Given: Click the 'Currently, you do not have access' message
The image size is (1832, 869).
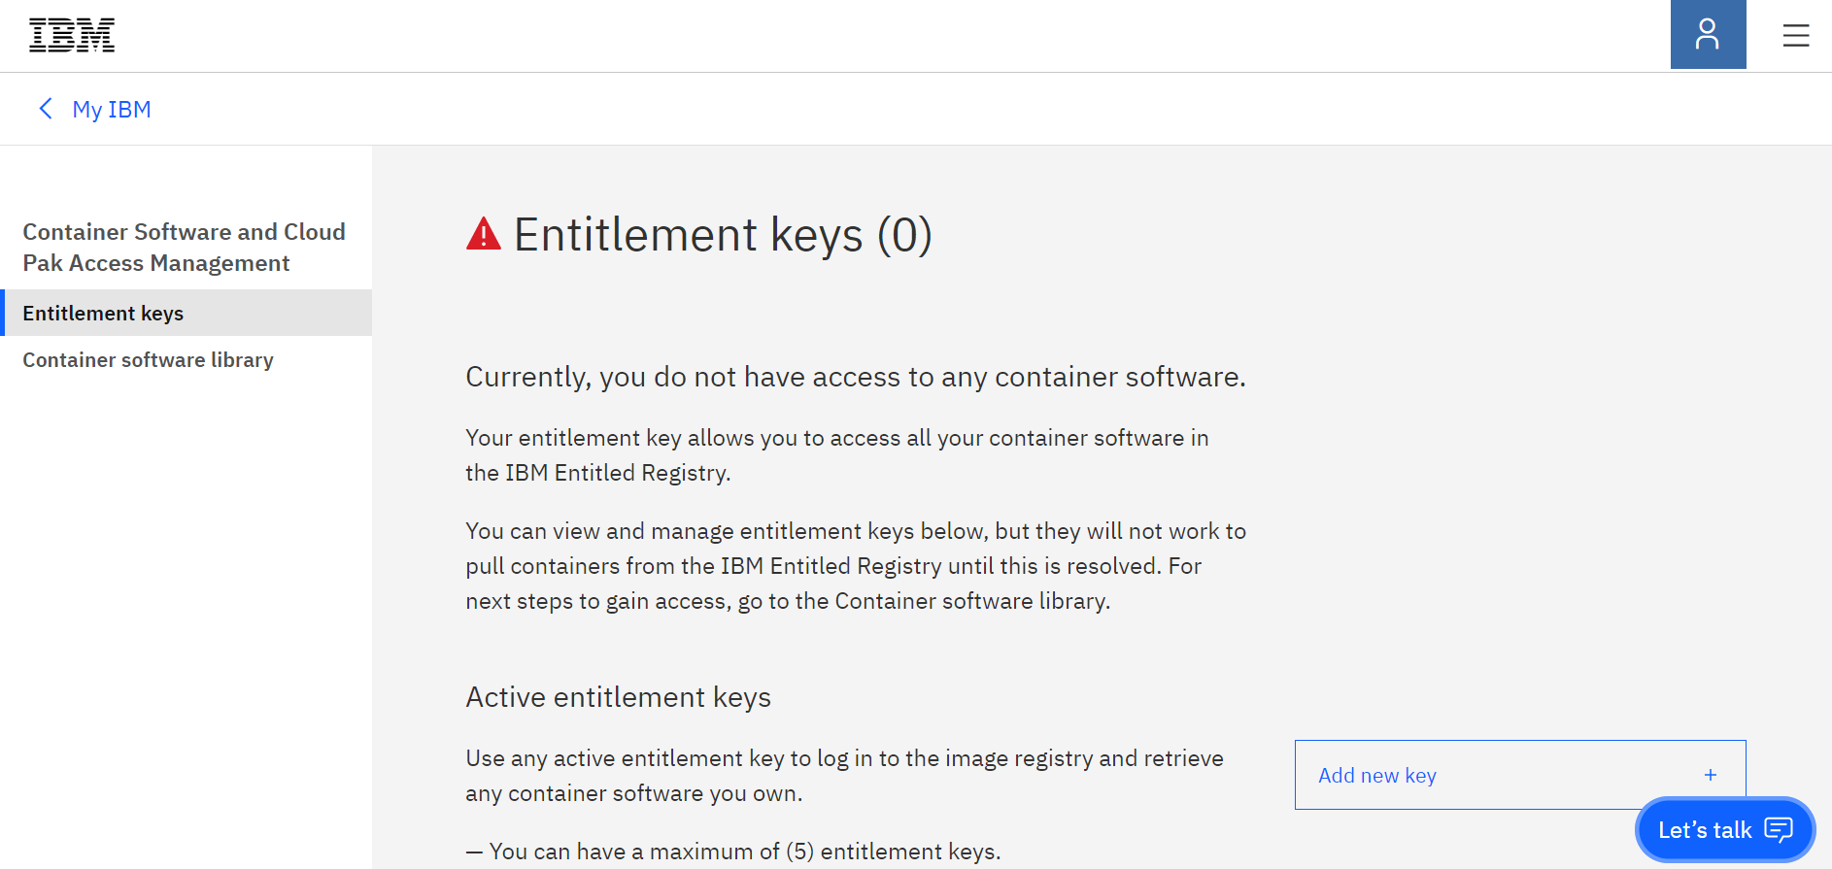Looking at the screenshot, I should pyautogui.click(x=856, y=377).
